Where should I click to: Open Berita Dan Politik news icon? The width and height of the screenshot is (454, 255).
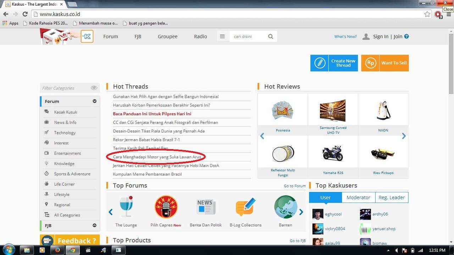click(x=206, y=207)
